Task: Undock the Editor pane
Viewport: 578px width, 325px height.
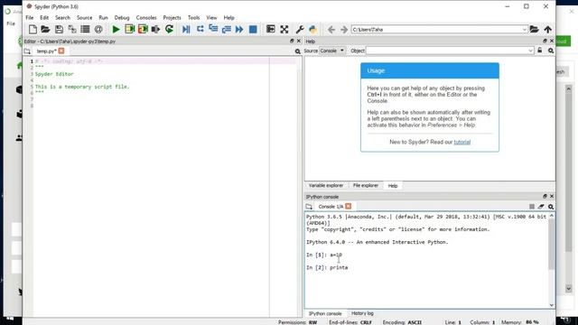Action: [292, 42]
